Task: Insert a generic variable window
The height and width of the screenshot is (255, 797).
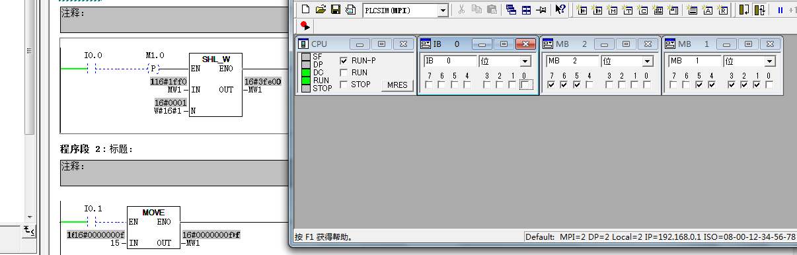Action: click(x=658, y=10)
